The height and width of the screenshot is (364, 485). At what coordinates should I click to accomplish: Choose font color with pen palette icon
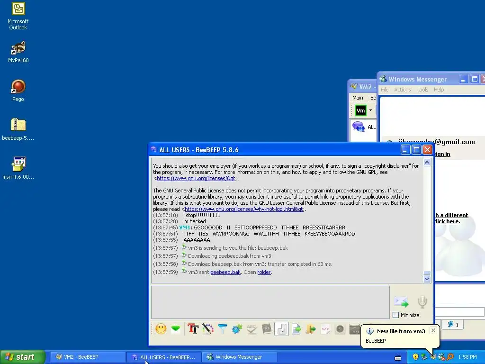(208, 329)
